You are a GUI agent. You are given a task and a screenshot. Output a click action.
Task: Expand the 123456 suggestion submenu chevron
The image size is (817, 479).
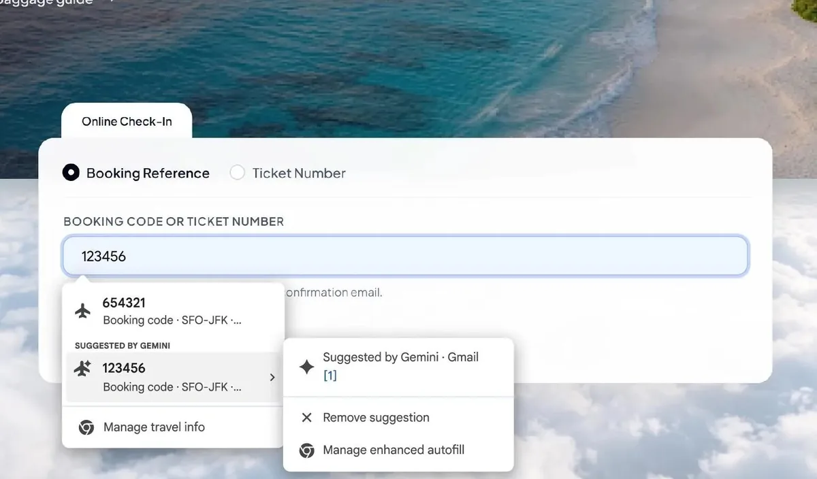272,377
